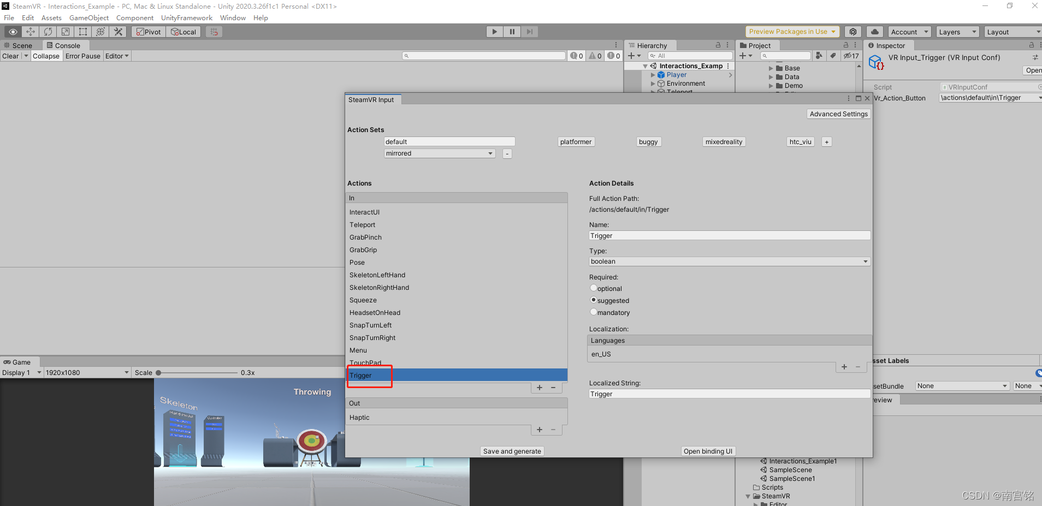Open the action Type boolean dropdown

[x=730, y=261]
